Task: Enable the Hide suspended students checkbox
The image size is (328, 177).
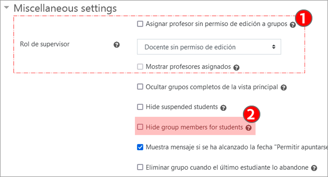Action: [x=140, y=107]
